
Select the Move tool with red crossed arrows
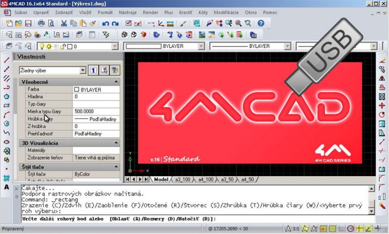(382, 106)
